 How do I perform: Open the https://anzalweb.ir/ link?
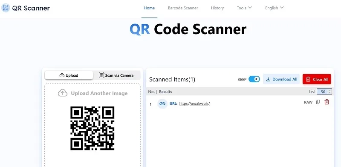pos(194,104)
